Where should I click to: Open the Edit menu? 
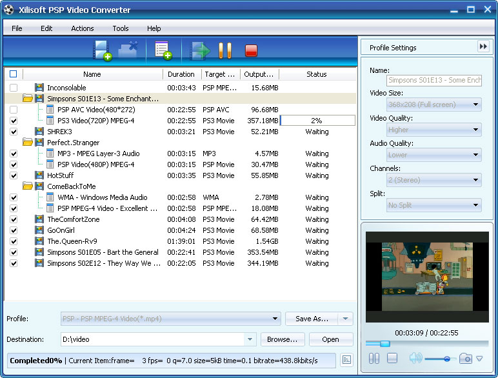[x=46, y=28]
